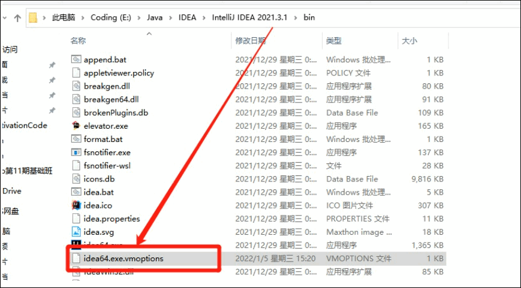
Task: Select file name elevator.exe
Action: (x=106, y=126)
